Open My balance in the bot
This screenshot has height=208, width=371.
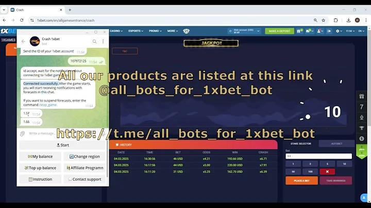pos(40,157)
